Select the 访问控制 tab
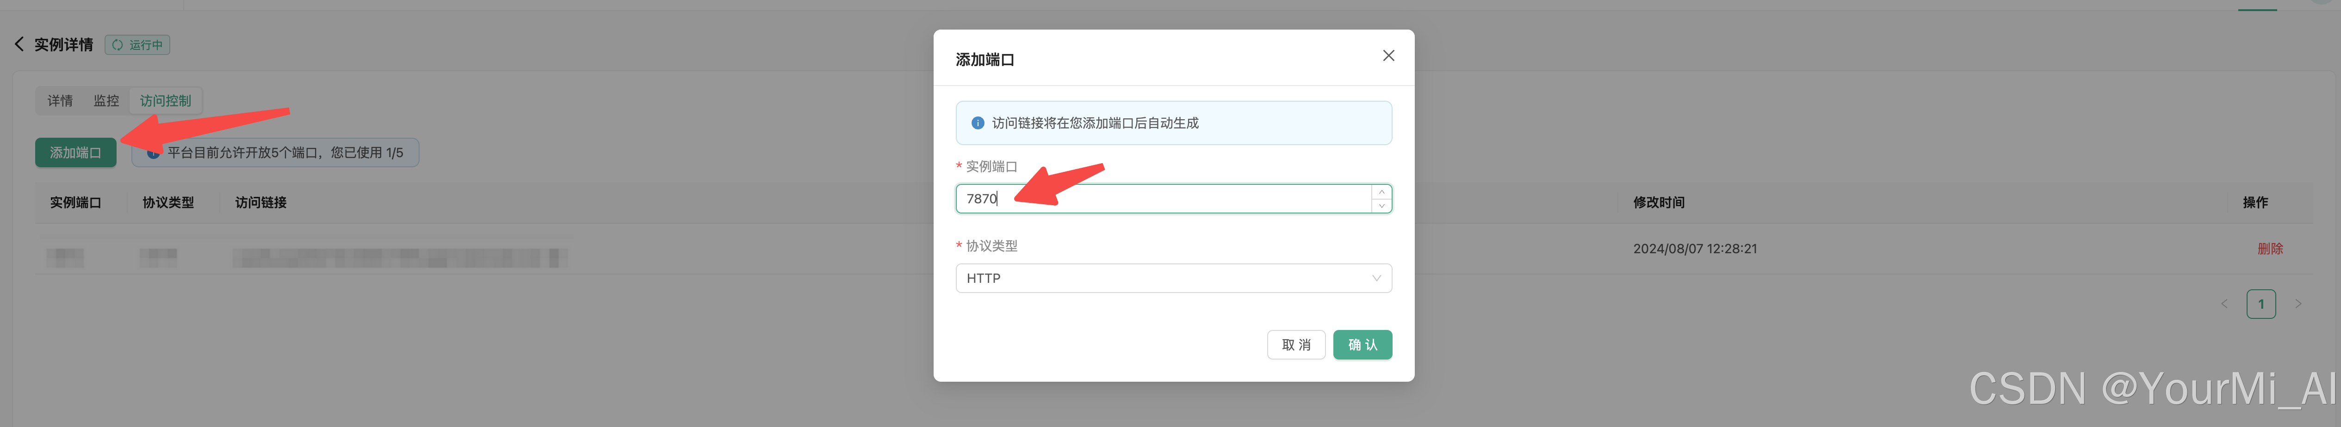The width and height of the screenshot is (2341, 427). coord(165,100)
